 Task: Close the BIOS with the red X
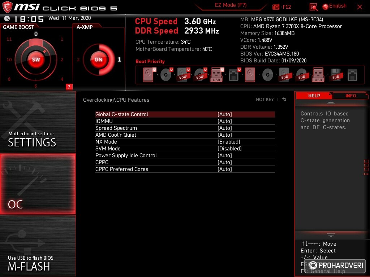[x=360, y=7]
